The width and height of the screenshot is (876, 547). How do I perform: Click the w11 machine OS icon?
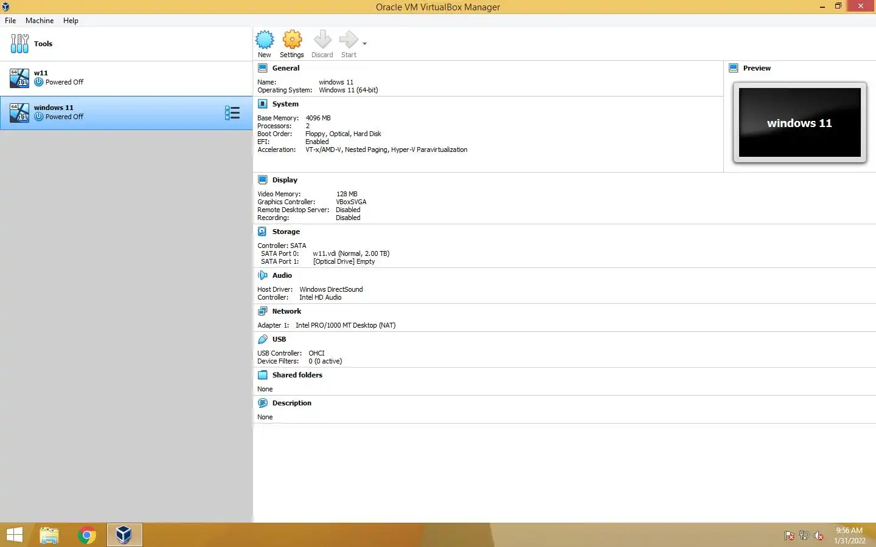pyautogui.click(x=19, y=78)
